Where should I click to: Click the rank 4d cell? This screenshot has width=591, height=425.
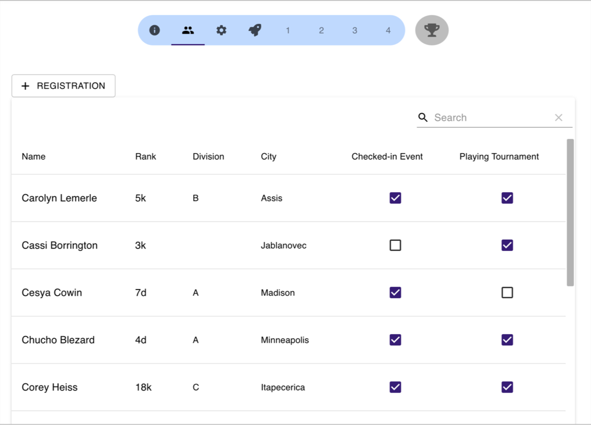click(140, 340)
